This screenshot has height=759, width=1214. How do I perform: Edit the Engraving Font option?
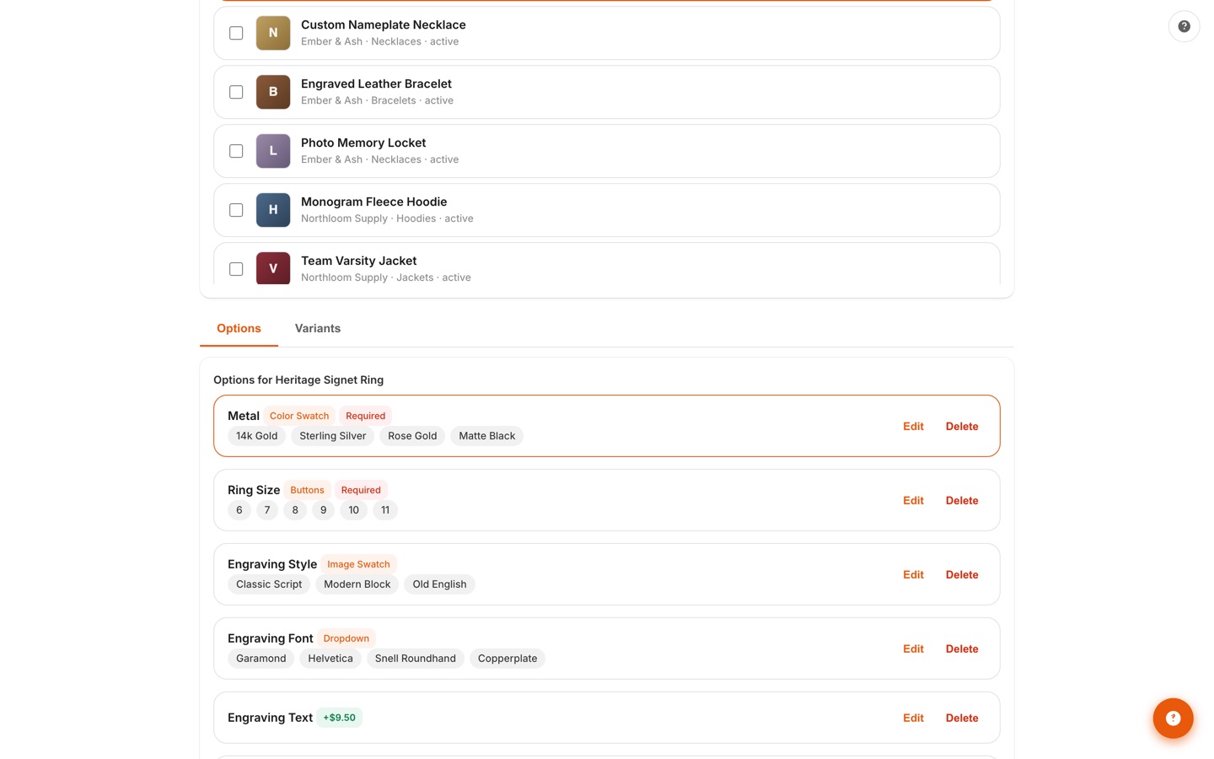(913, 649)
